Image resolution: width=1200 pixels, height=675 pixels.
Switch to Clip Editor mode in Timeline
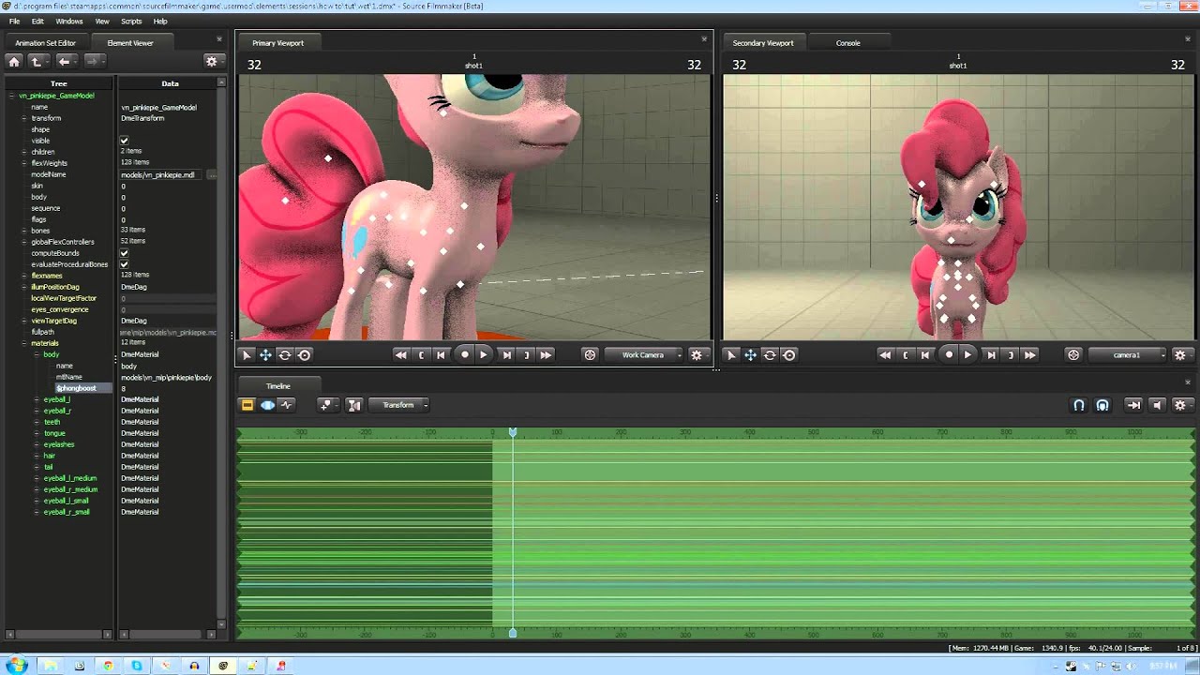pyautogui.click(x=247, y=405)
